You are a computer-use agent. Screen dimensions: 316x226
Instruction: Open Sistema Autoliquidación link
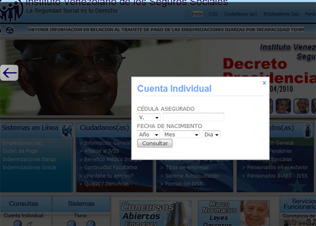pos(192,176)
